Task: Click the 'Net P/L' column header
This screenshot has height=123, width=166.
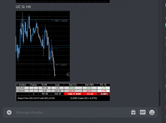Action: [x=73, y=85]
